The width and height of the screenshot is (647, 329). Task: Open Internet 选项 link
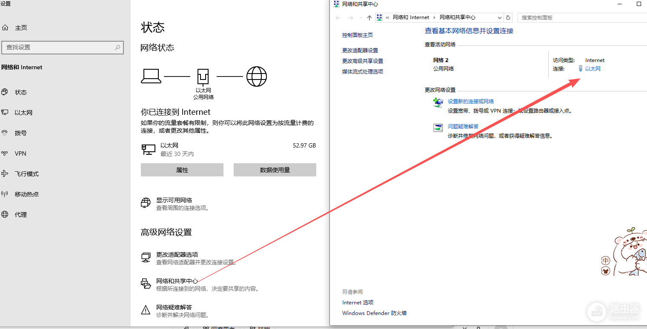click(x=358, y=303)
